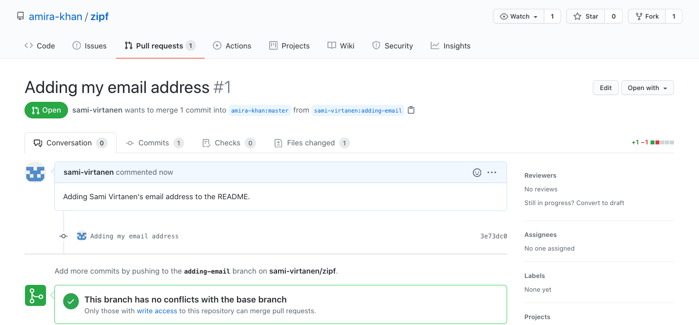This screenshot has height=325, width=699.
Task: Select the Pull requests tab
Action: pos(160,46)
